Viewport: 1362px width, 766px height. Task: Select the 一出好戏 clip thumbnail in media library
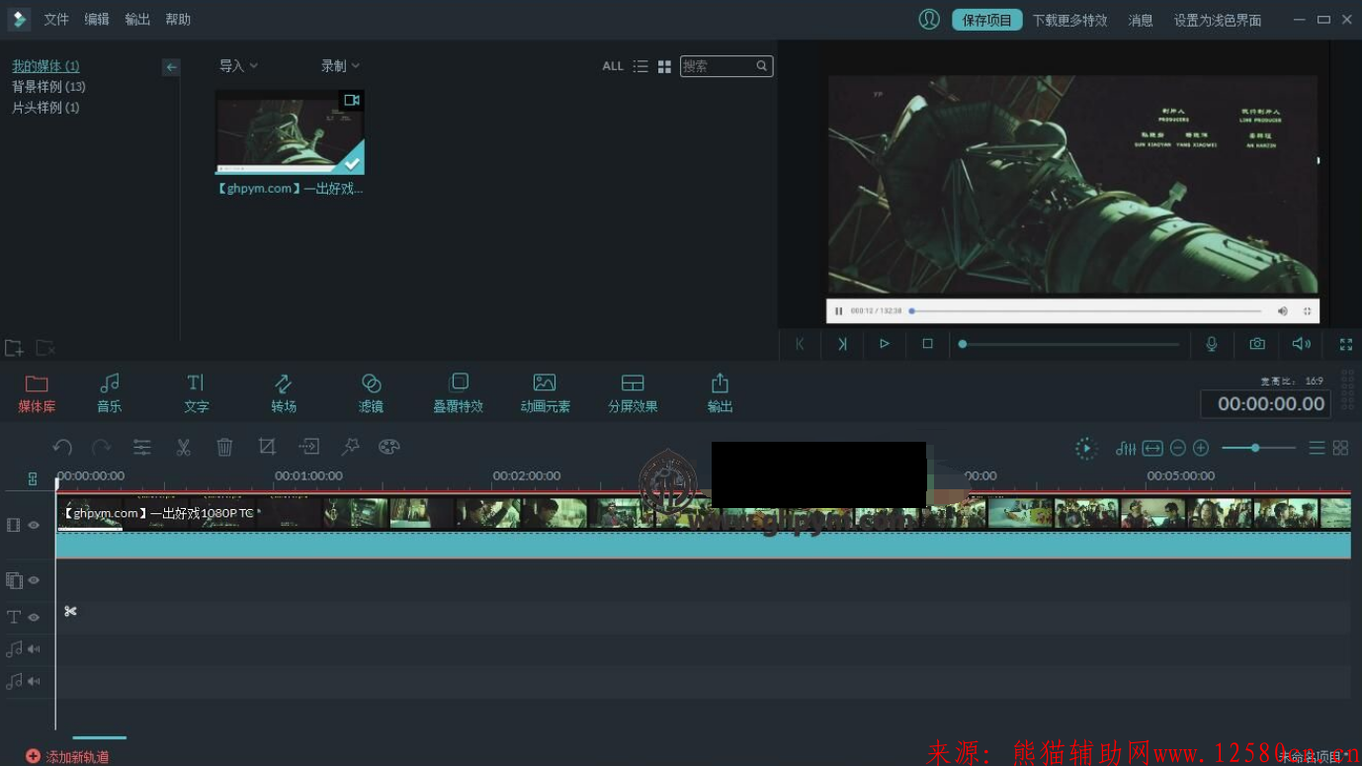click(x=289, y=131)
